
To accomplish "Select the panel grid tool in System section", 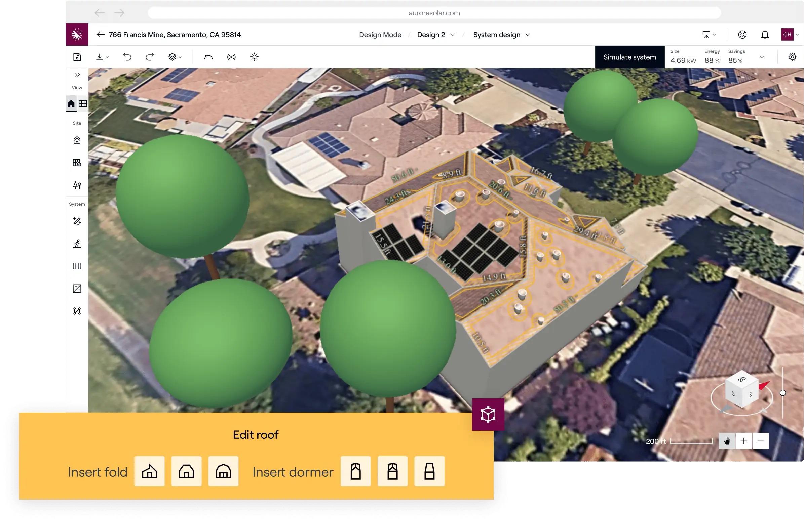I will point(77,266).
